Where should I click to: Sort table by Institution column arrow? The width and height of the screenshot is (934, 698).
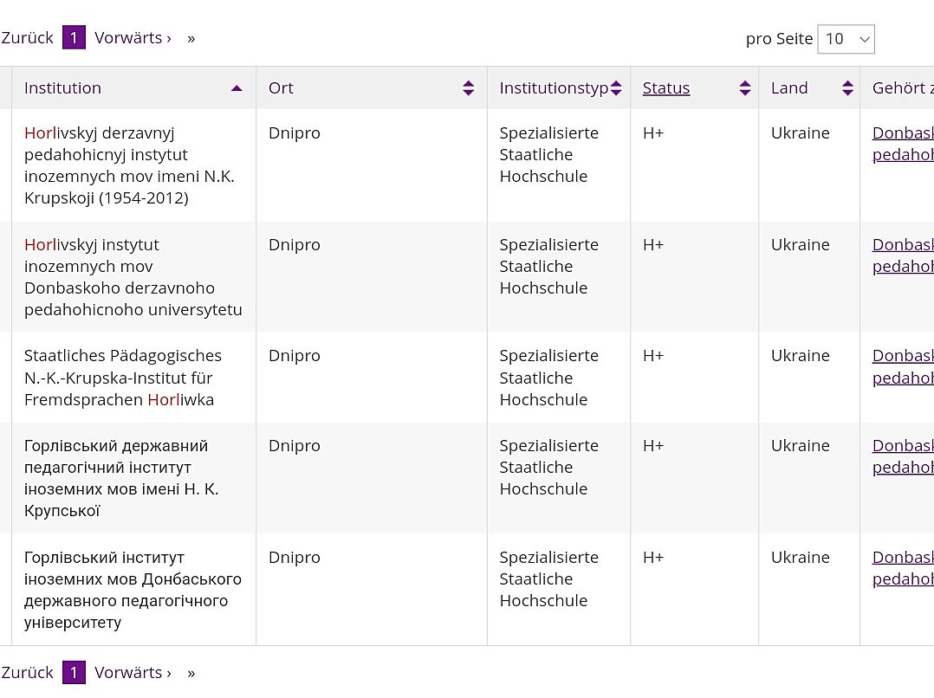pyautogui.click(x=237, y=88)
